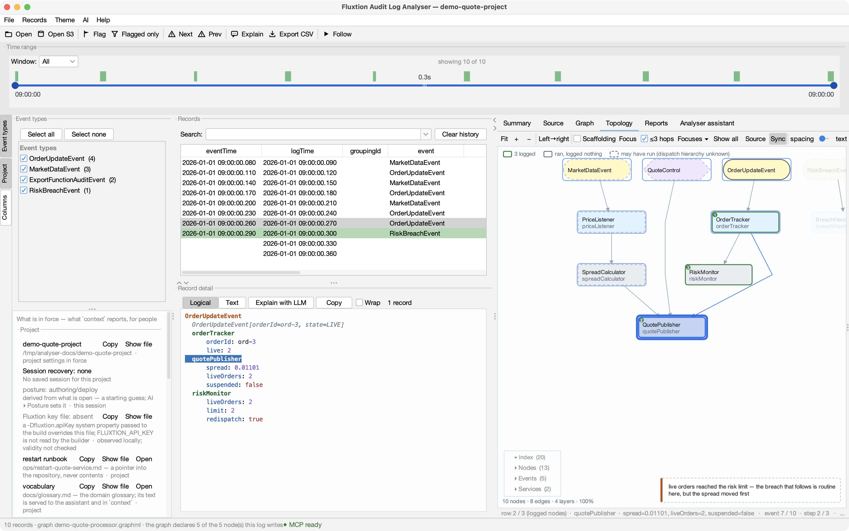Click the time range start slider handle
Image resolution: width=849 pixels, height=531 pixels.
tap(15, 85)
